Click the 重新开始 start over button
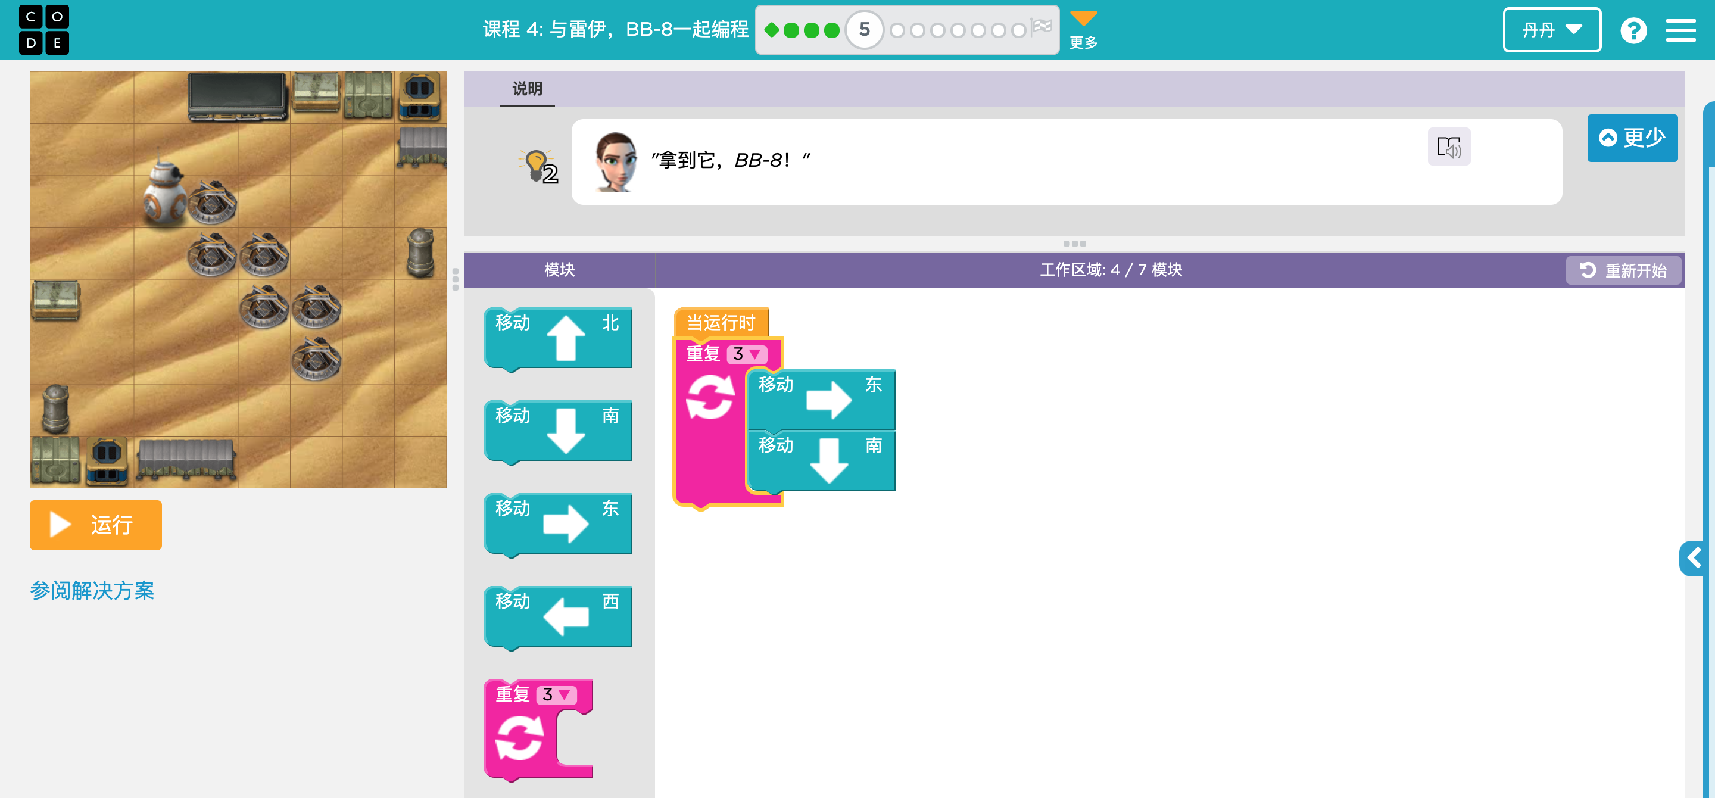The width and height of the screenshot is (1715, 798). (x=1623, y=270)
